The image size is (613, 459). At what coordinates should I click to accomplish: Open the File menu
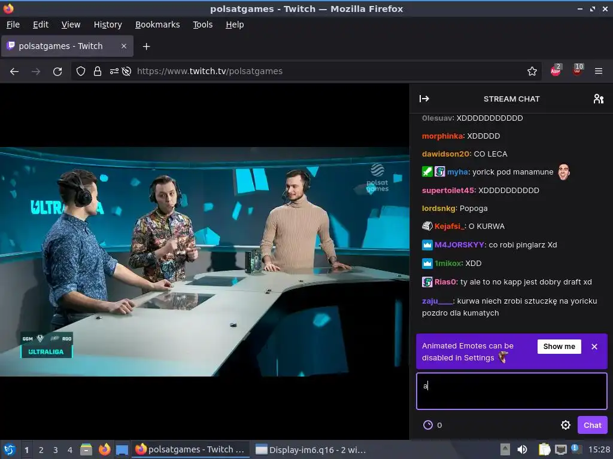click(x=13, y=25)
